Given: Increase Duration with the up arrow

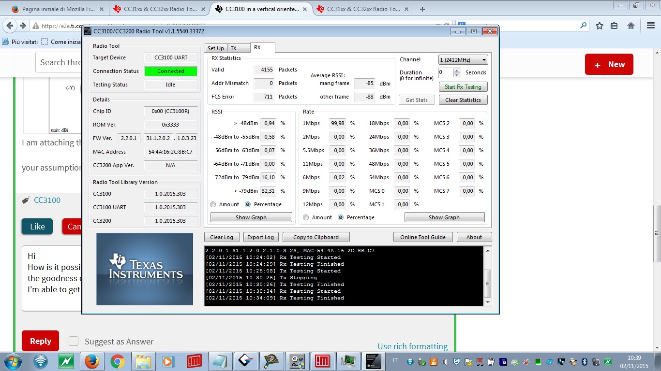Looking at the screenshot, I should (x=457, y=71).
